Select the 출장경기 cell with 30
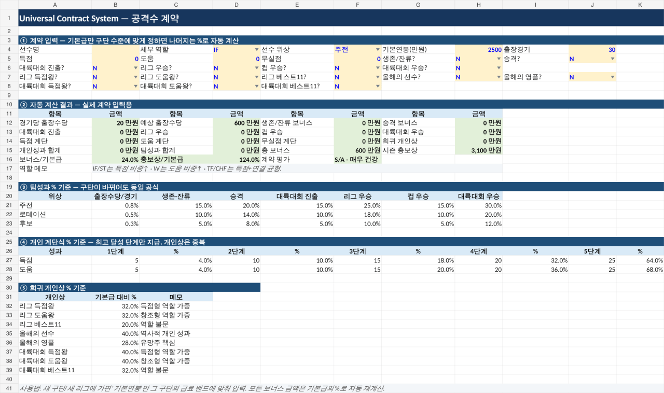Viewport: 664px width, 393px height. pos(592,50)
